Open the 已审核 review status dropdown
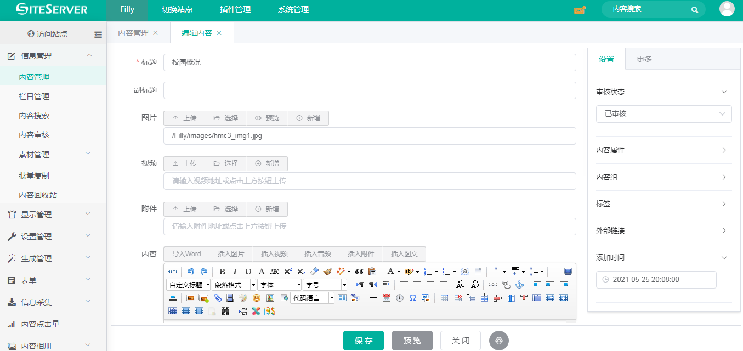Viewport: 743px width, 351px height. (663, 114)
